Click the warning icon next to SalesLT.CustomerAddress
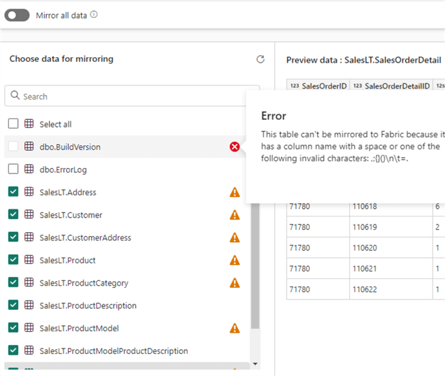Screen dimensions: 445x376 (x=235, y=238)
